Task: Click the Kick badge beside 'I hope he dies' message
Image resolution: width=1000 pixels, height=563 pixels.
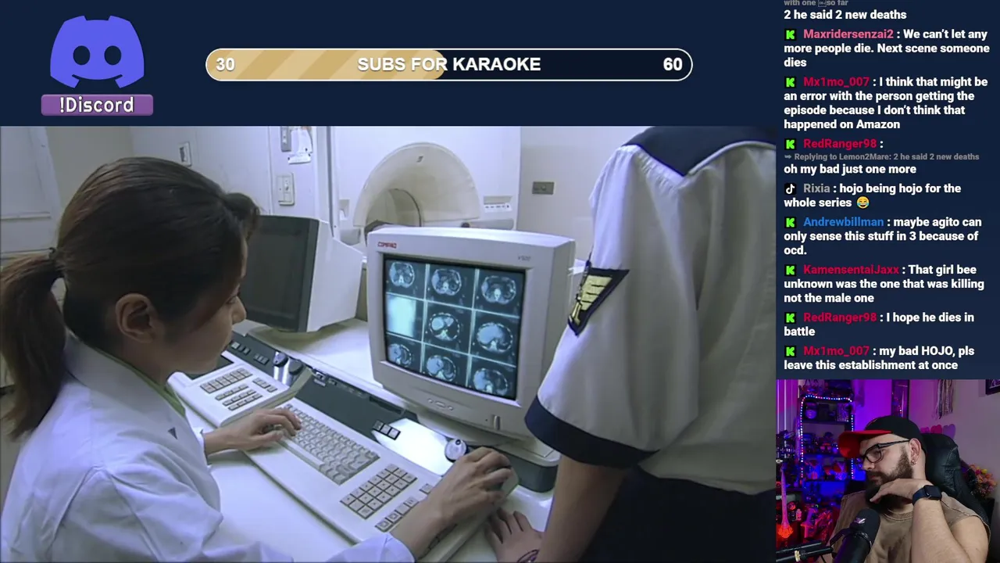Action: coord(790,317)
